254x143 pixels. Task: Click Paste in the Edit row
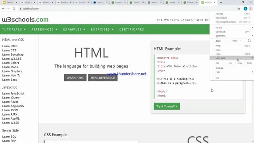point(250,63)
